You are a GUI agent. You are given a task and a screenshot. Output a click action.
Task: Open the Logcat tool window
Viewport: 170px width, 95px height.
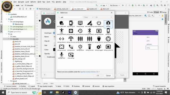32,86
